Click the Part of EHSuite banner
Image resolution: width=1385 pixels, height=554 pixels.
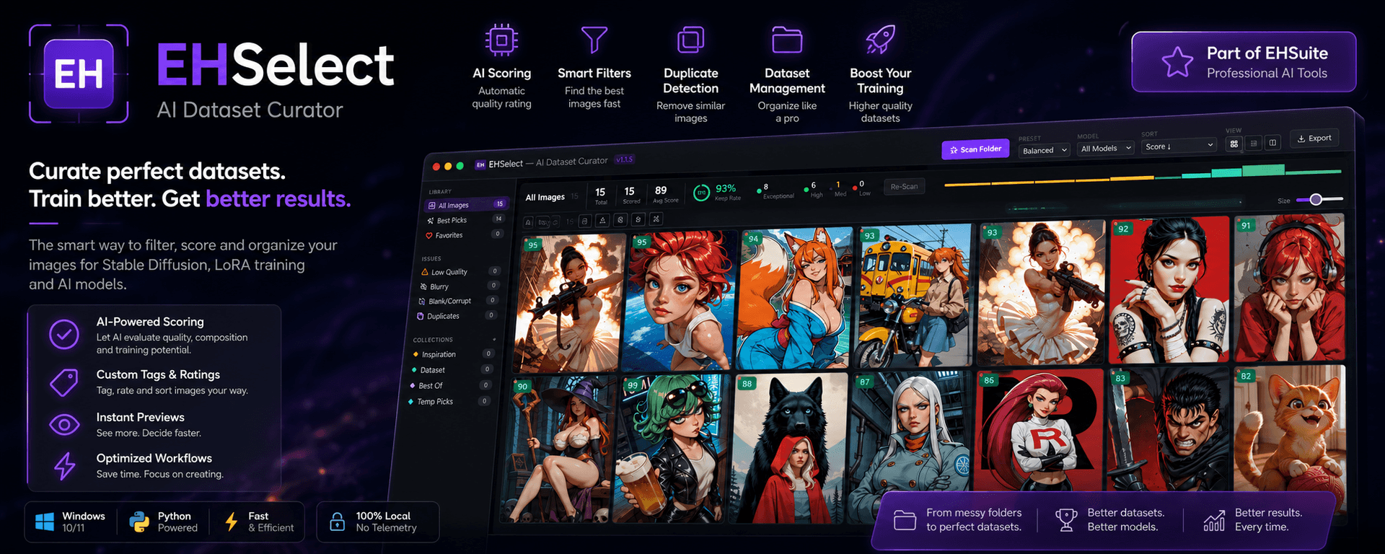[1243, 62]
